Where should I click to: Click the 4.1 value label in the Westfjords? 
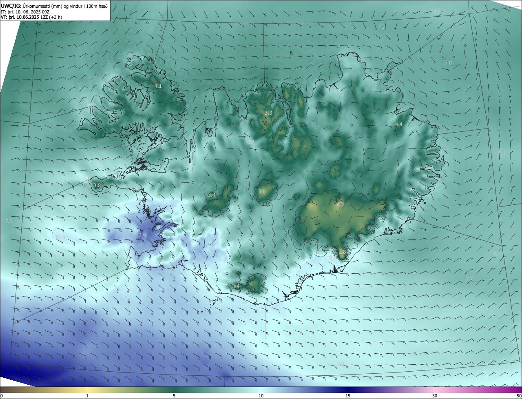click(158, 86)
